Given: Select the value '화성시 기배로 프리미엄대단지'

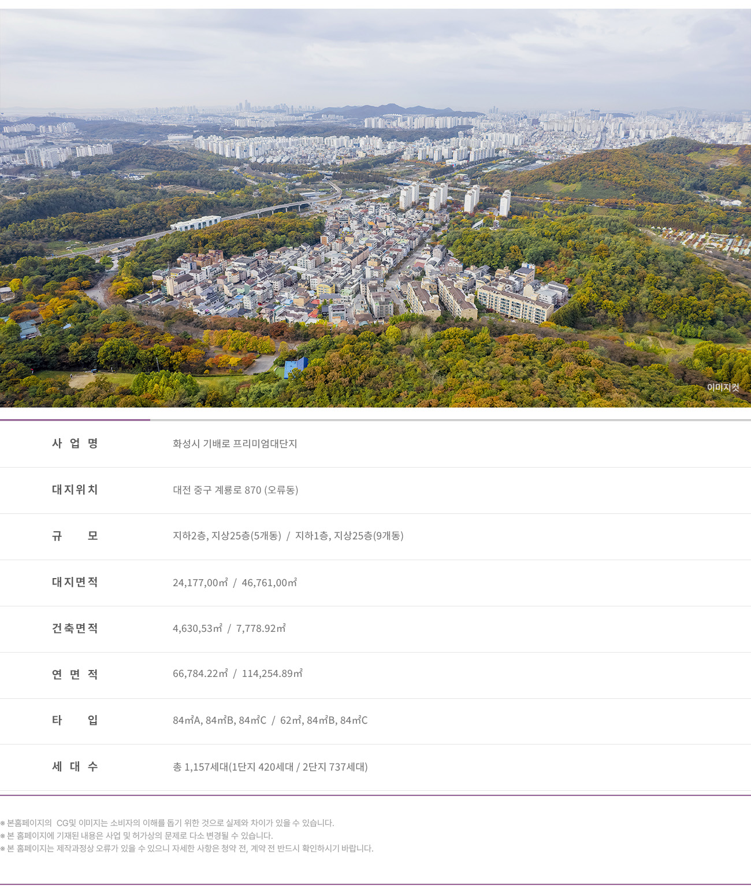Looking at the screenshot, I should (235, 443).
